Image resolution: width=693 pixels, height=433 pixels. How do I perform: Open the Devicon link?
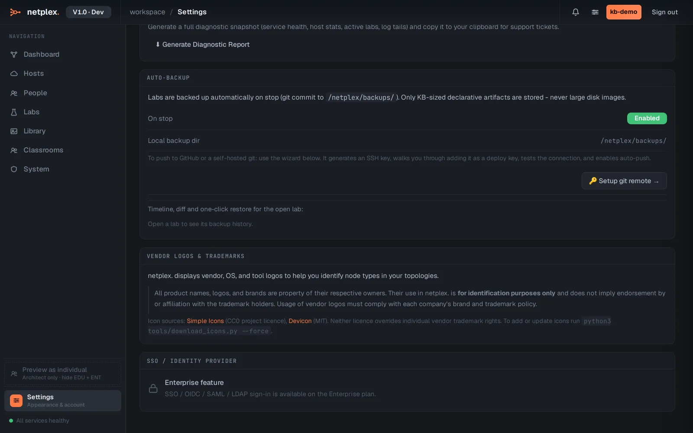coord(300,321)
